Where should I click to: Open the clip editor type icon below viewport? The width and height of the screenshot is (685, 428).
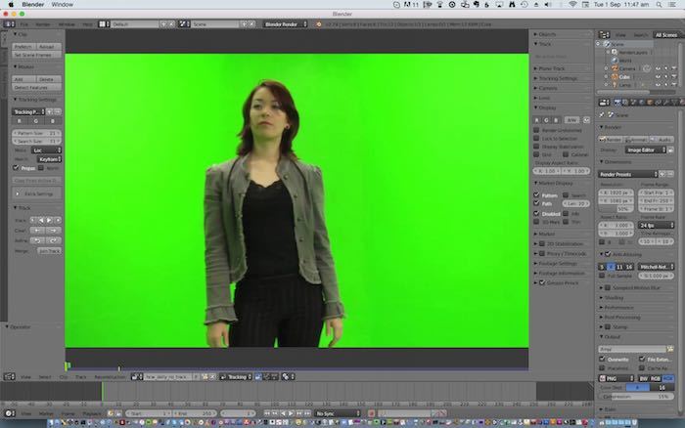[x=9, y=377]
